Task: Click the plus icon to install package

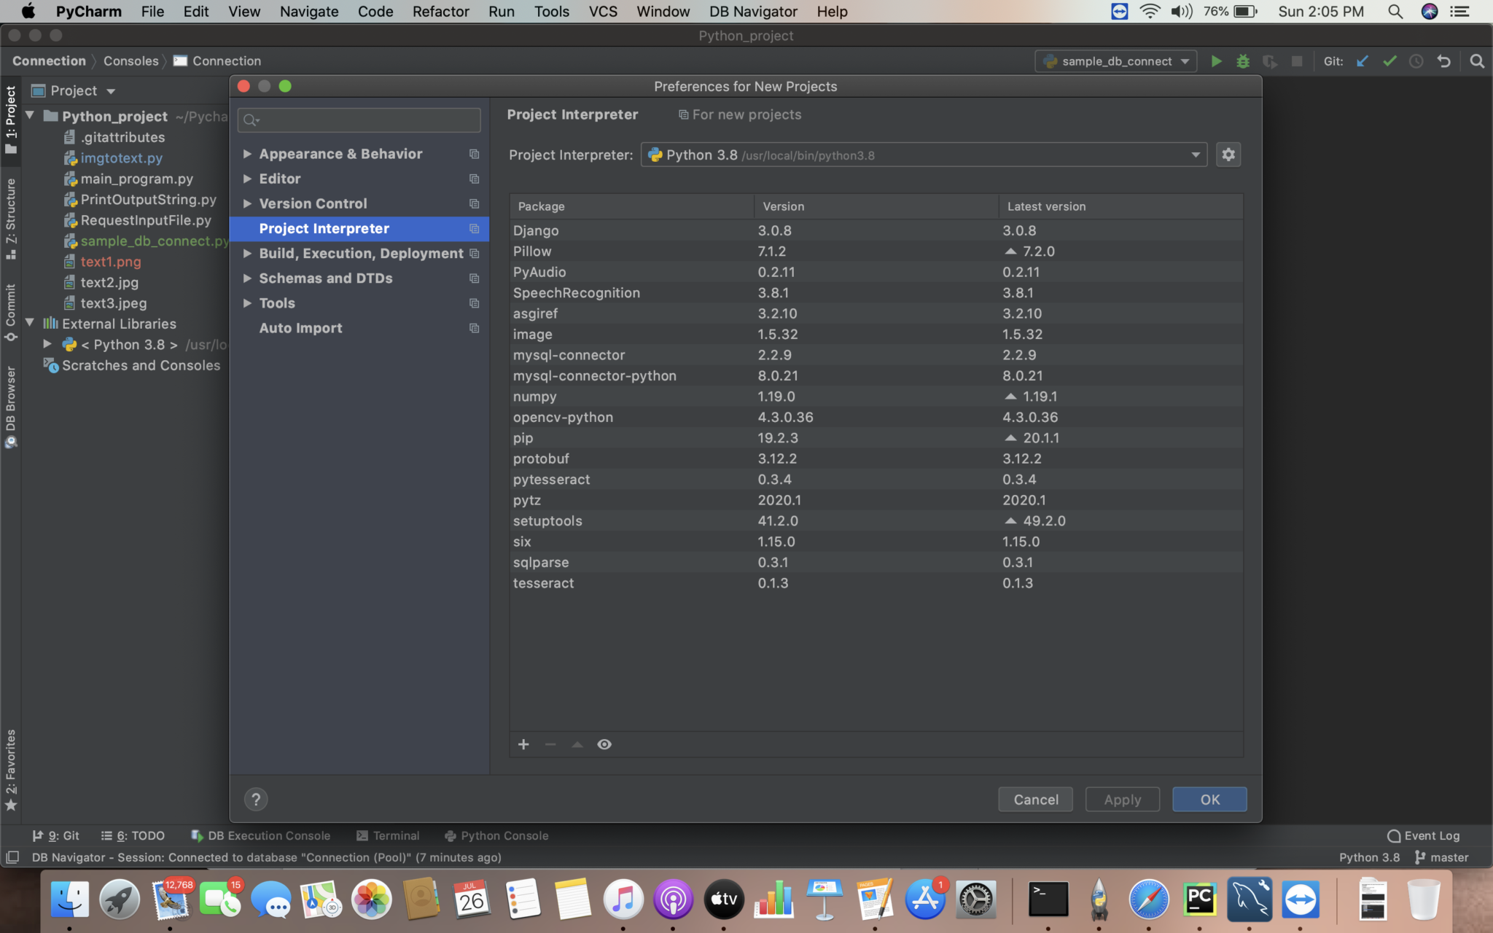Action: 523,744
